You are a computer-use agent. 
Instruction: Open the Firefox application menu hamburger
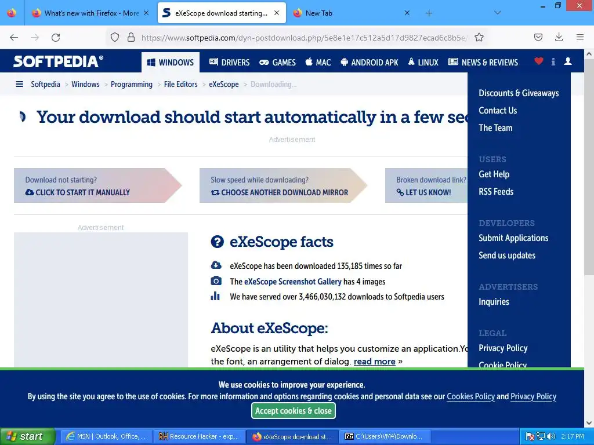click(x=580, y=37)
